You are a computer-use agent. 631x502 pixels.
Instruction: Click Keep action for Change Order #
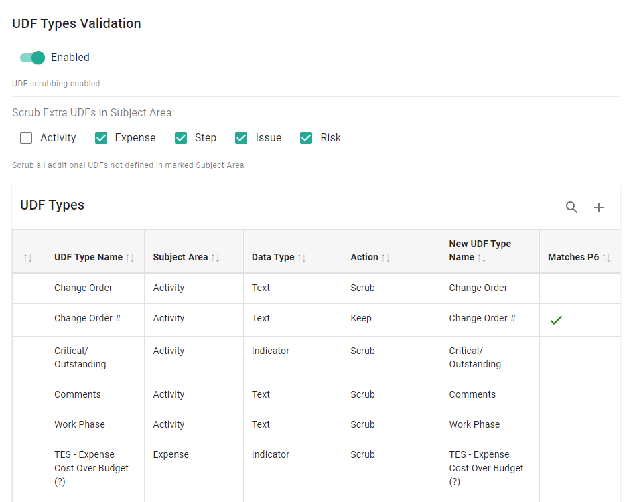point(361,318)
